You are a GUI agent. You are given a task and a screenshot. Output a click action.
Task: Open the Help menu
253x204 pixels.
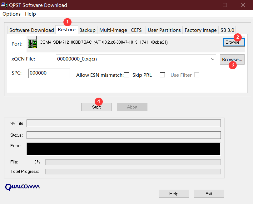(x=30, y=14)
